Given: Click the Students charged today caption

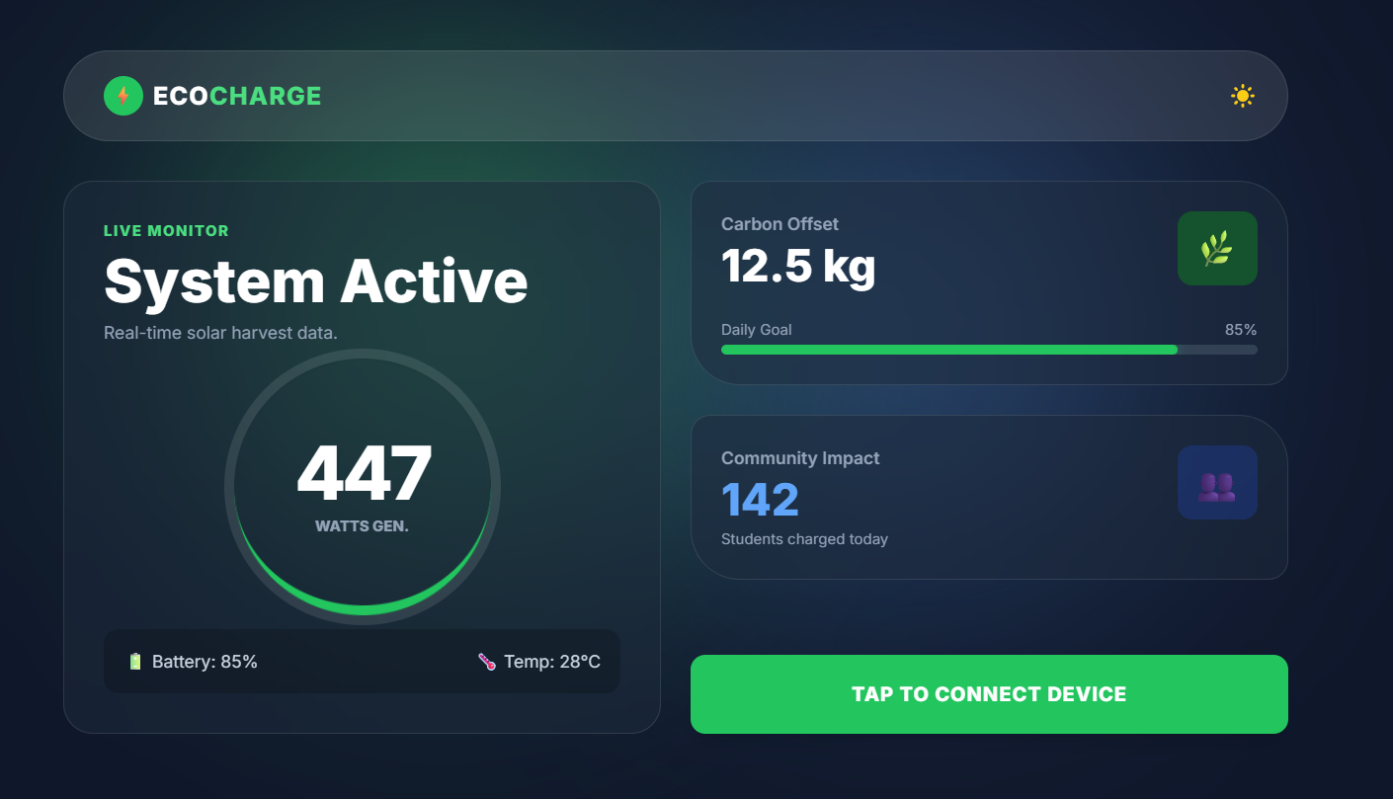Looking at the screenshot, I should 804,539.
